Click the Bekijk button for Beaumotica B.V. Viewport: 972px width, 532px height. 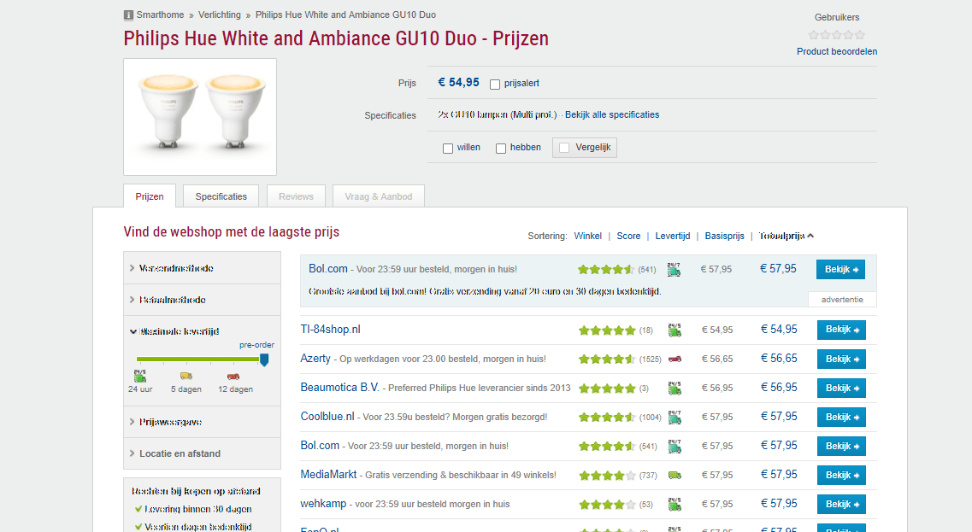(841, 388)
